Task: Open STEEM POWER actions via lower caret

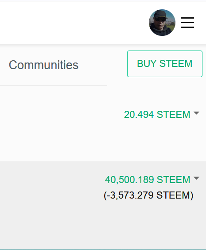Action: point(196,178)
